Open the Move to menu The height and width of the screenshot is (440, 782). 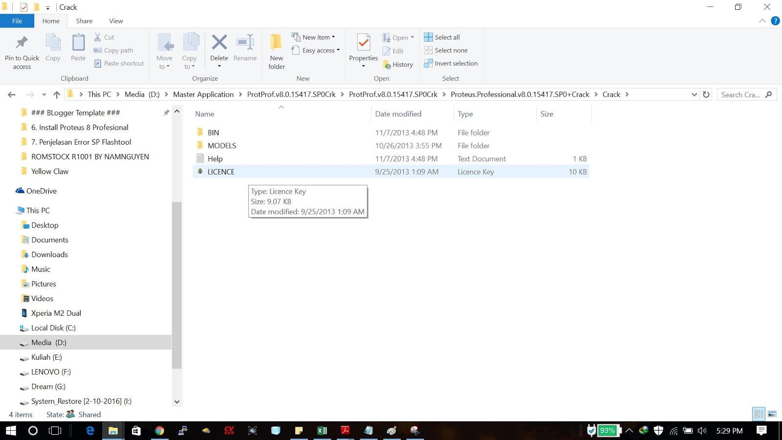click(165, 51)
